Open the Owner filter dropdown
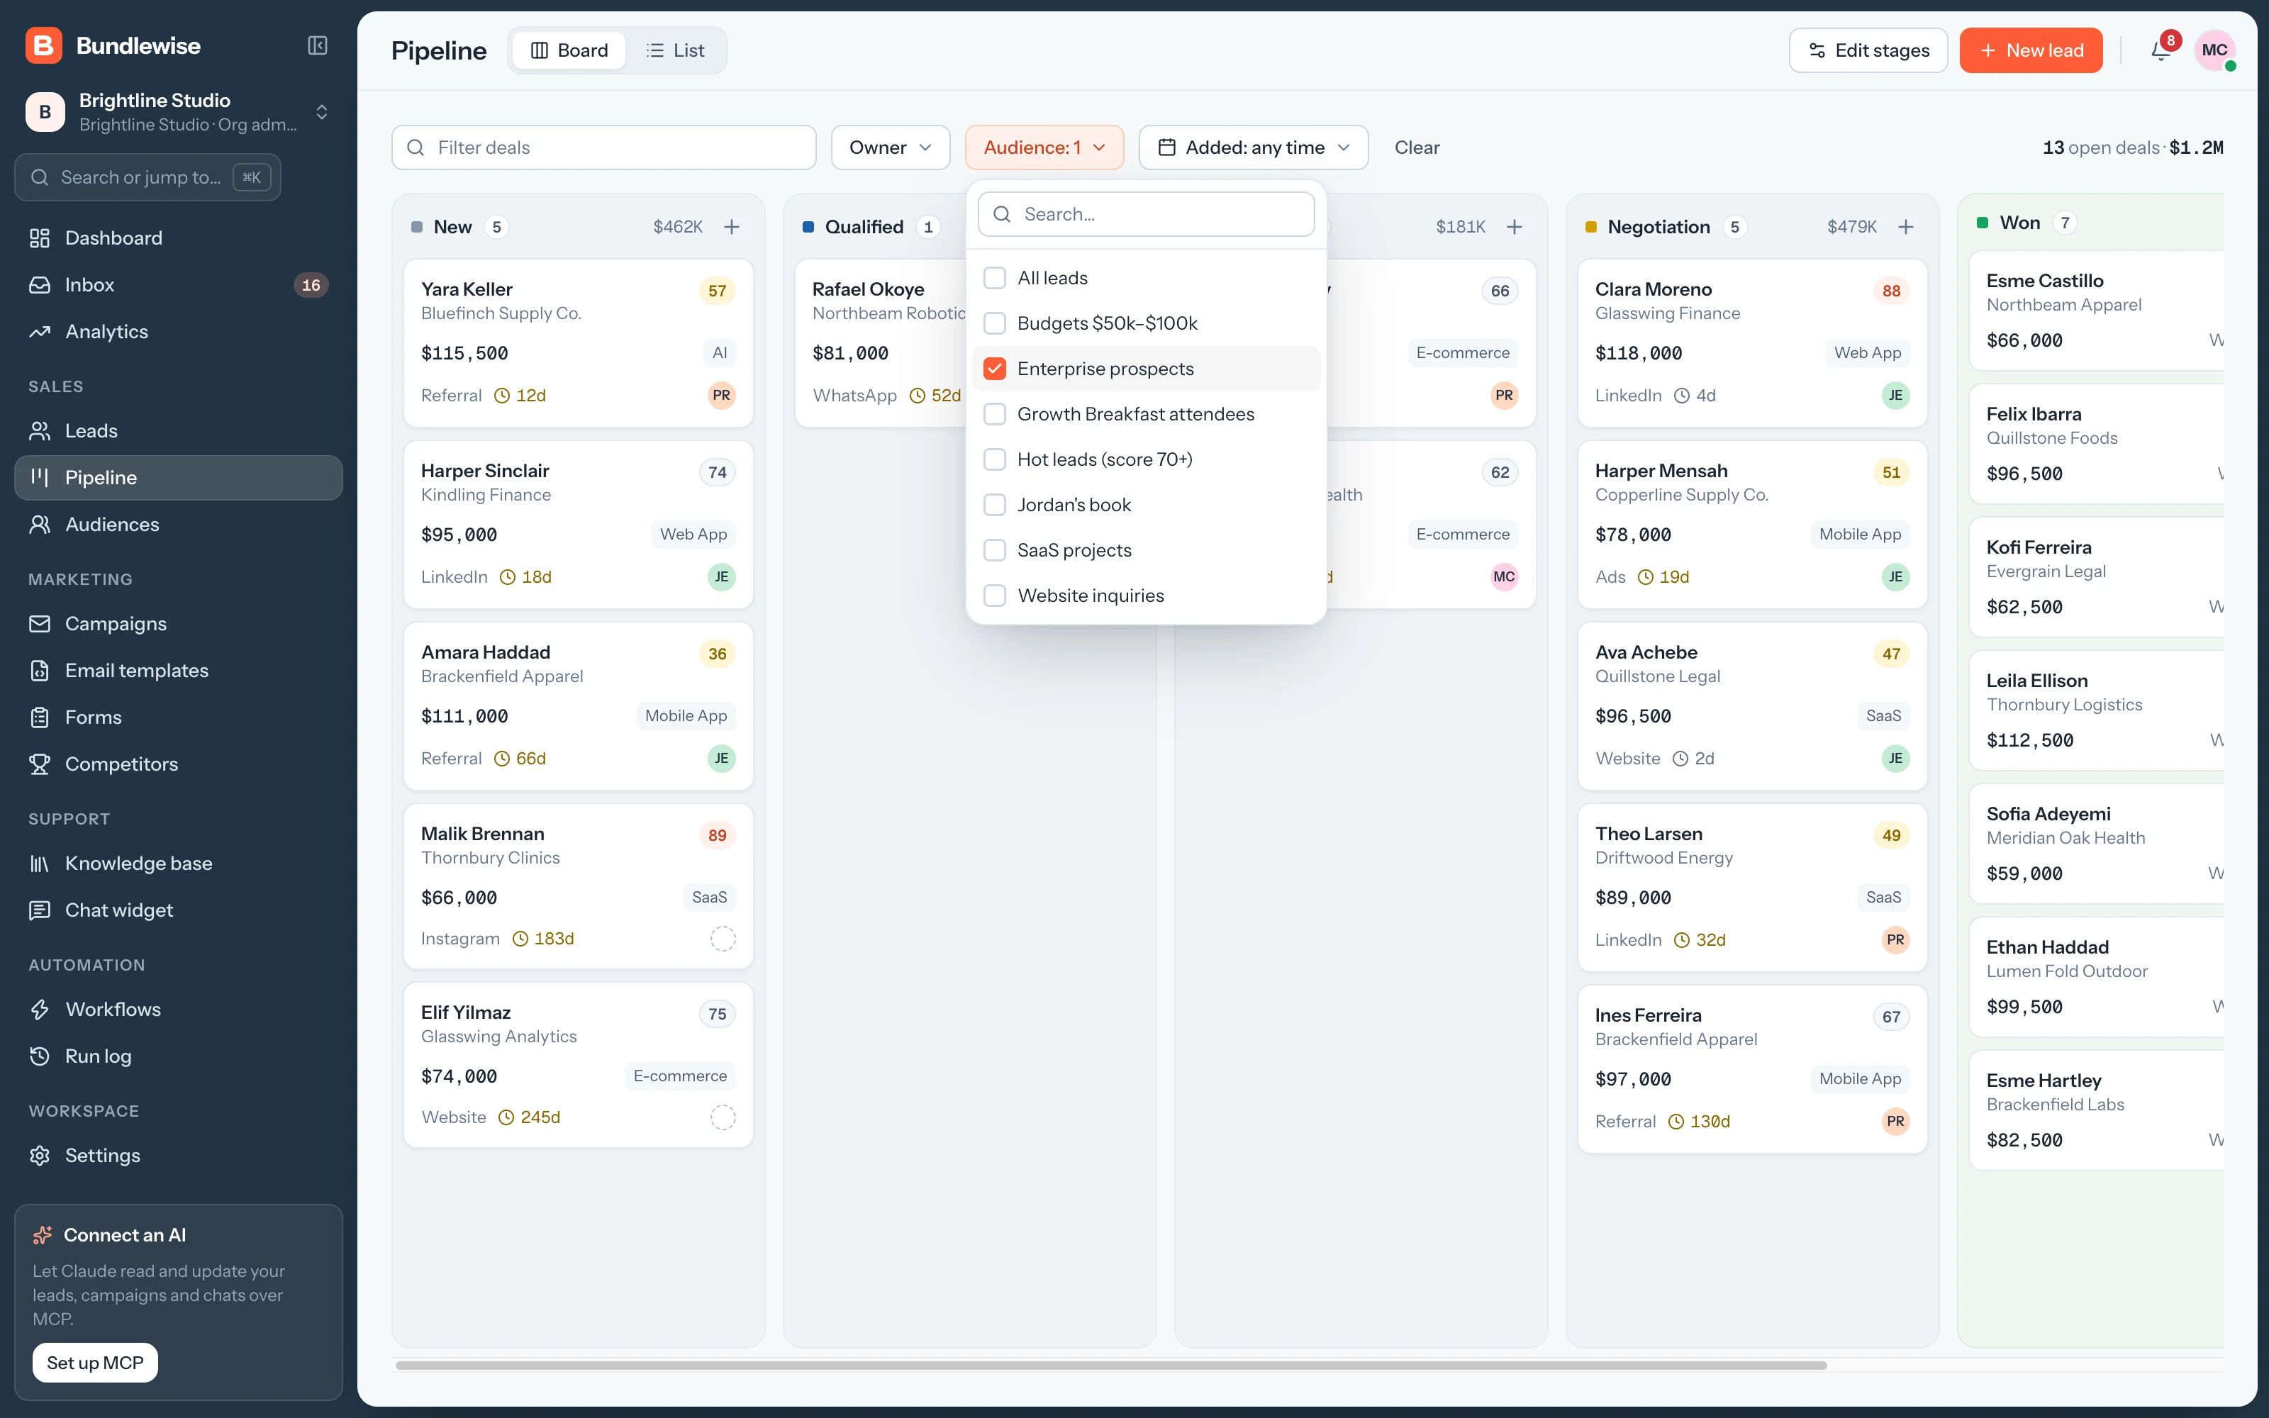The width and height of the screenshot is (2269, 1418). pos(890,147)
